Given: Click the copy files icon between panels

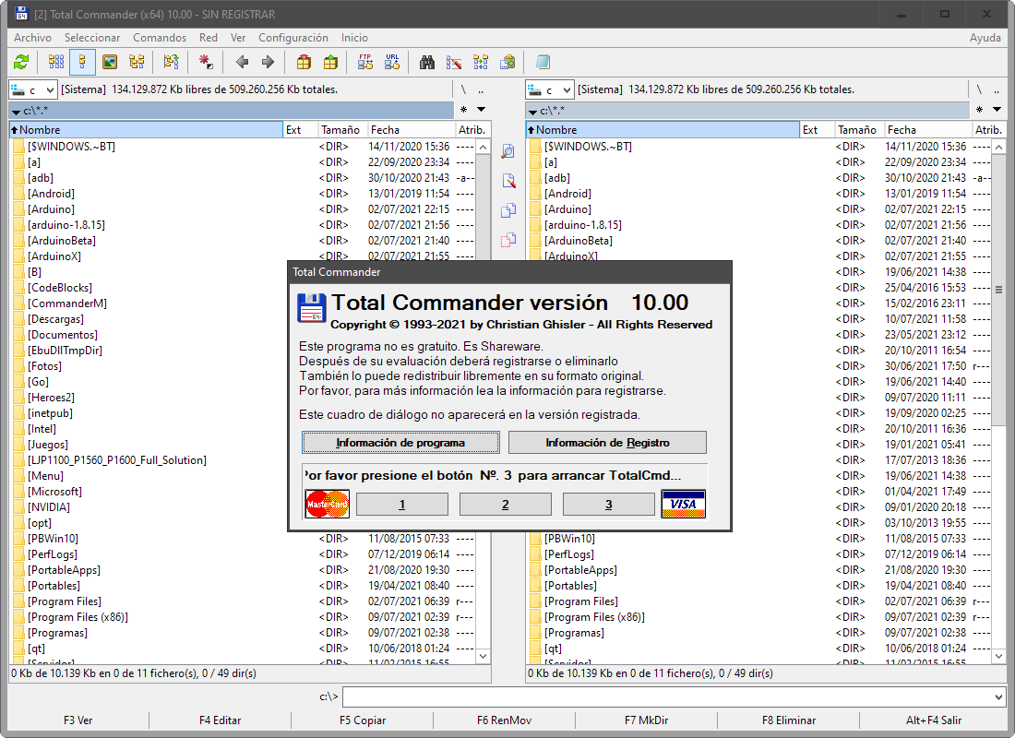Looking at the screenshot, I should 508,210.
